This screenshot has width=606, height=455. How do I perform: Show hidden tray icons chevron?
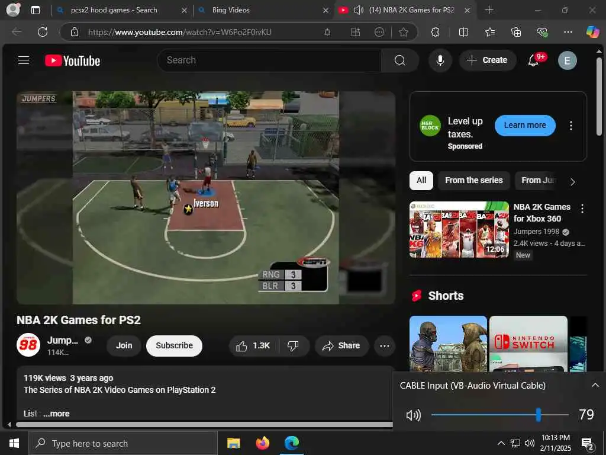pyautogui.click(x=501, y=443)
